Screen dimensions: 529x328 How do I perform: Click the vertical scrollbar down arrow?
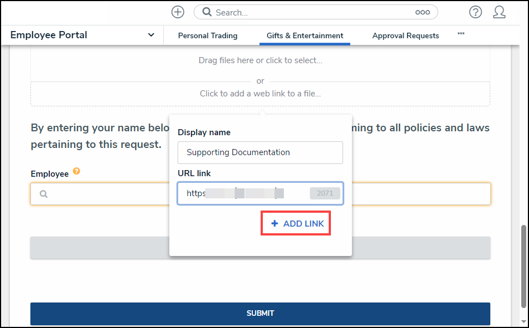tap(523, 321)
